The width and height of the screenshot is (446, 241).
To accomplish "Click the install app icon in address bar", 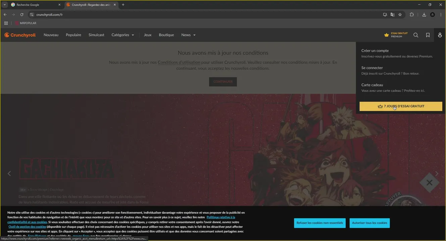I will 385,15.
